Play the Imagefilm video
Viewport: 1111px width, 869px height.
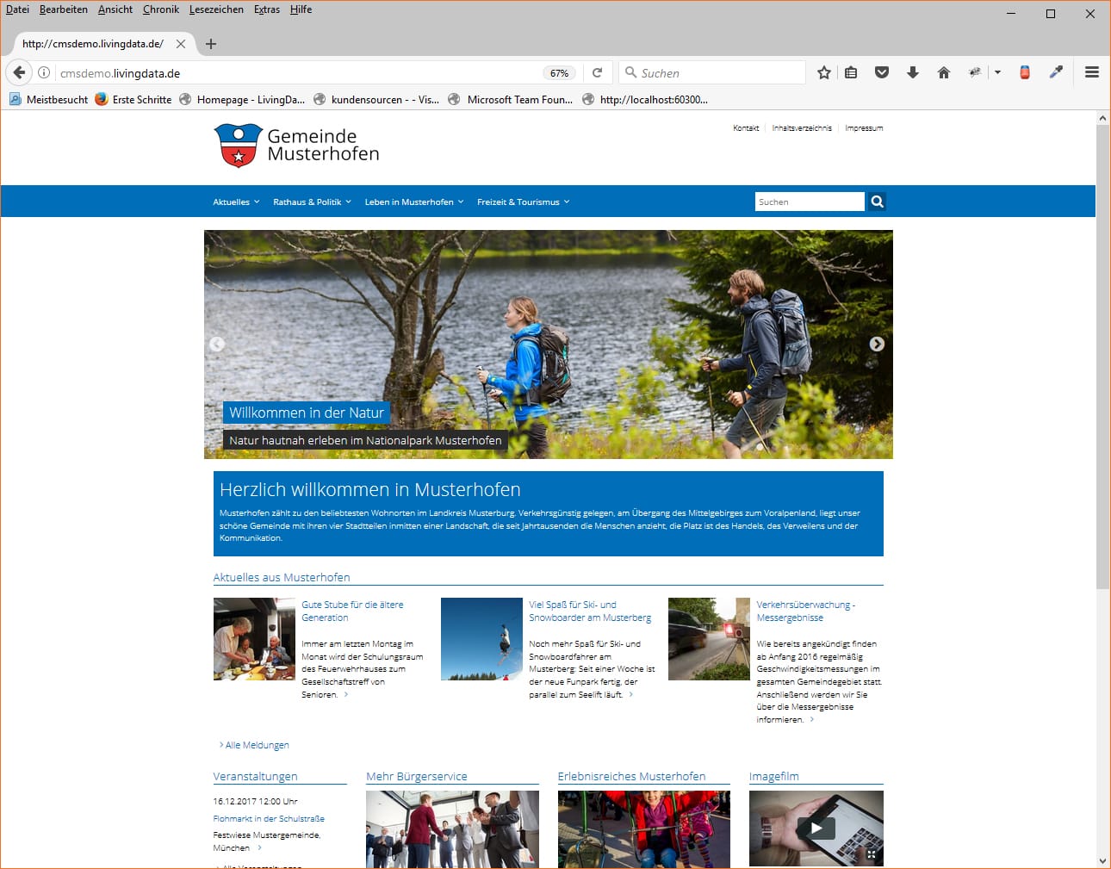point(816,829)
